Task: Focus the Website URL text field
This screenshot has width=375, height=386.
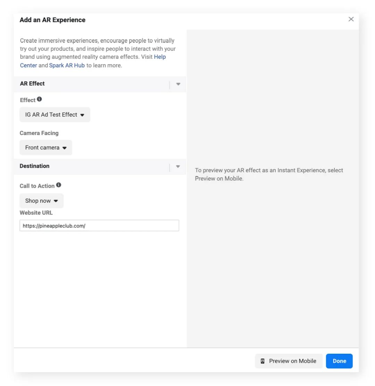Action: [99, 226]
